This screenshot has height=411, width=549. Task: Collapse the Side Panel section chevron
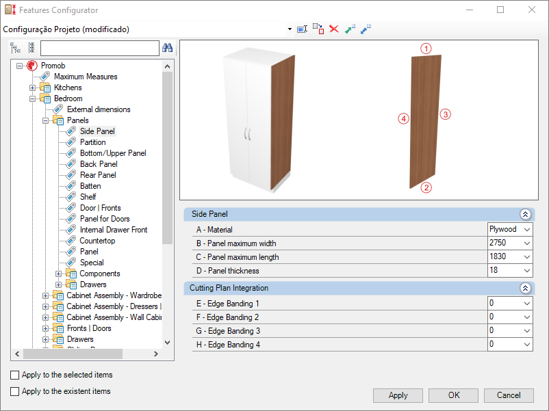pyautogui.click(x=525, y=214)
